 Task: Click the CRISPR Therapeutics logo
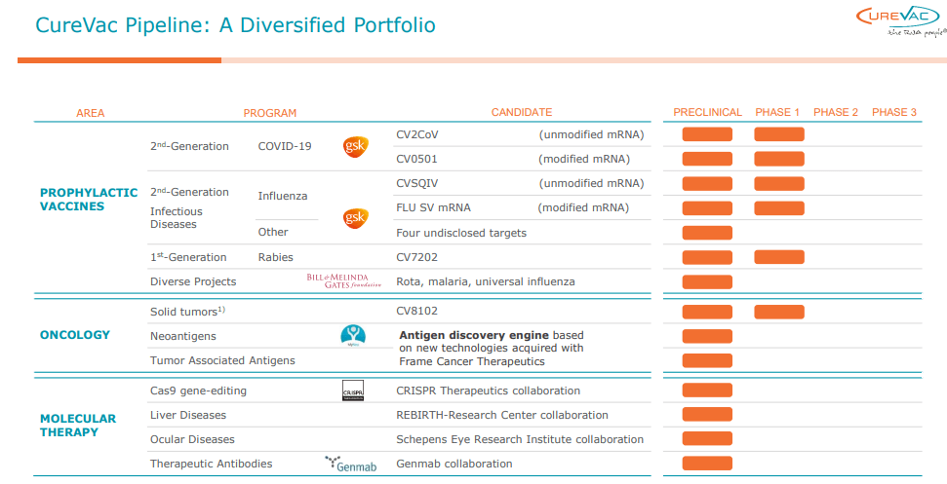[x=353, y=391]
